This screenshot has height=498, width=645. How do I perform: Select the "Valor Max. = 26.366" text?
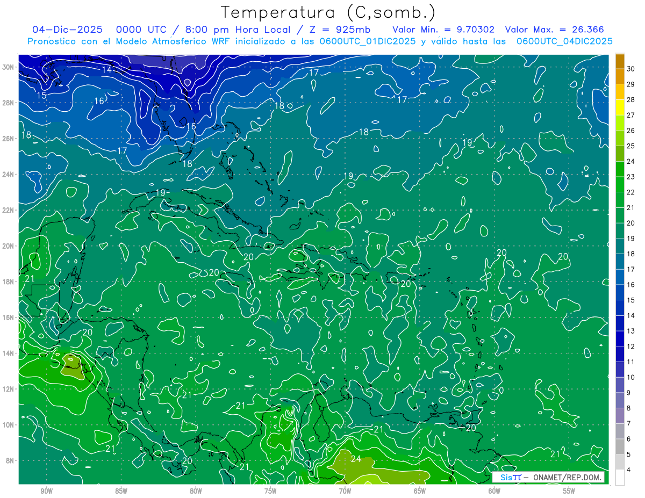click(x=554, y=30)
